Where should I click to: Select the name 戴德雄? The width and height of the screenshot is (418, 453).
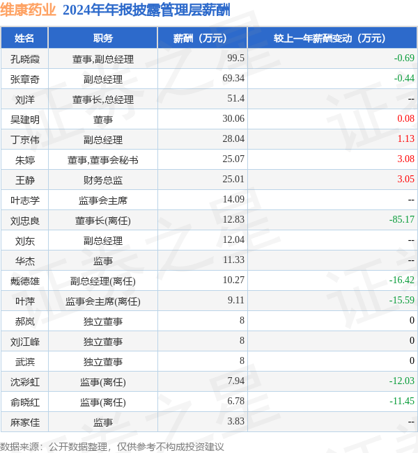coord(25,281)
